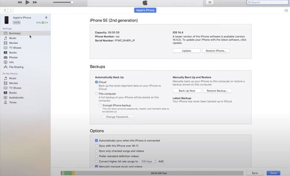Click the iPhone device thumbnail
Image resolution: width=290 pixels, height=176 pixels.
(x=7, y=20)
